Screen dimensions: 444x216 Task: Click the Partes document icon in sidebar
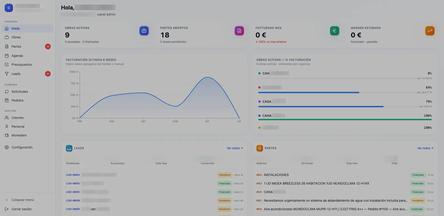pyautogui.click(x=7, y=47)
